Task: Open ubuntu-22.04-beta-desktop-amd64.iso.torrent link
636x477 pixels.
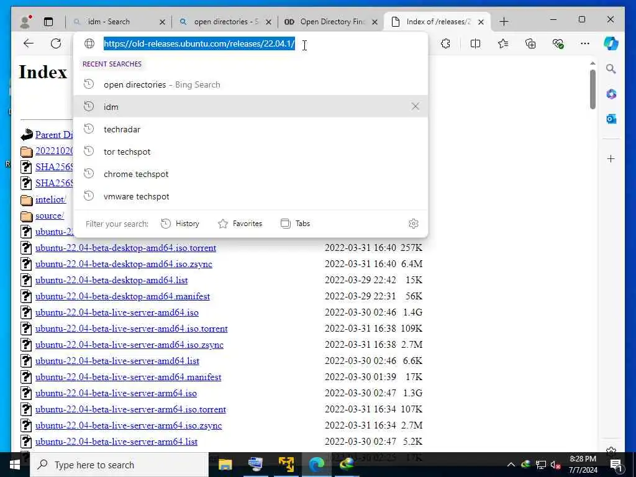Action: tap(125, 248)
